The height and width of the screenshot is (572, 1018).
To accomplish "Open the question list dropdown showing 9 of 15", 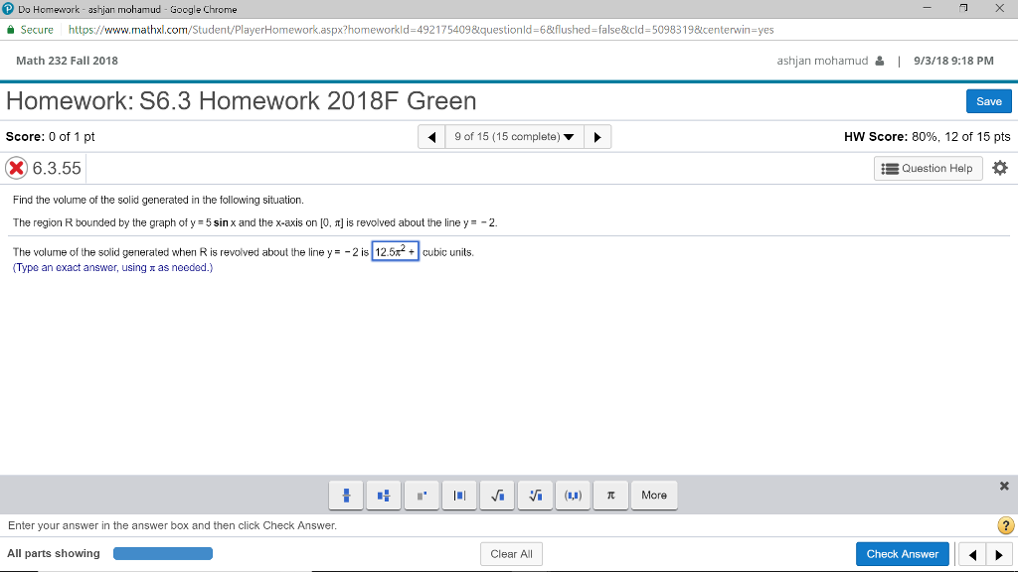I will pyautogui.click(x=513, y=136).
